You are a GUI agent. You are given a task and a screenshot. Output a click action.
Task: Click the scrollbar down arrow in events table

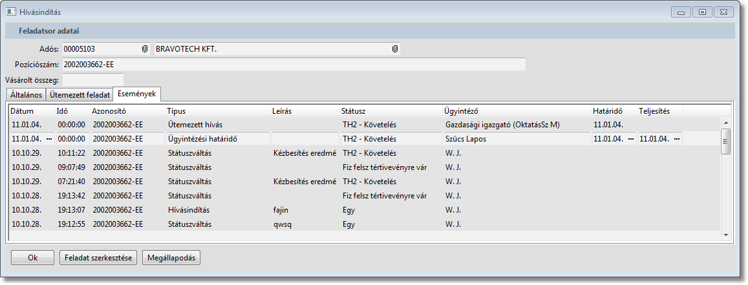tap(725, 235)
